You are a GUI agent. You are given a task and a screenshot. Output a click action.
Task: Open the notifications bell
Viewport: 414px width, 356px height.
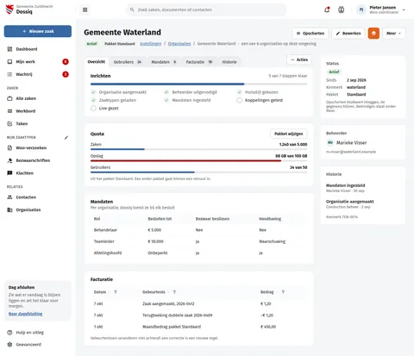pyautogui.click(x=327, y=9)
